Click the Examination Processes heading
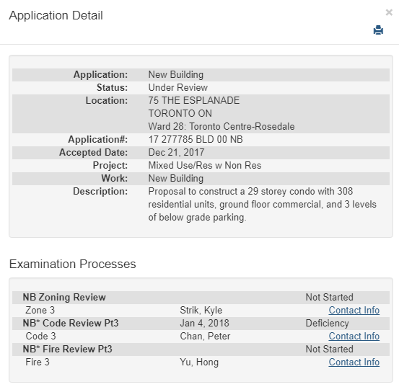This screenshot has width=399, height=387. click(73, 264)
